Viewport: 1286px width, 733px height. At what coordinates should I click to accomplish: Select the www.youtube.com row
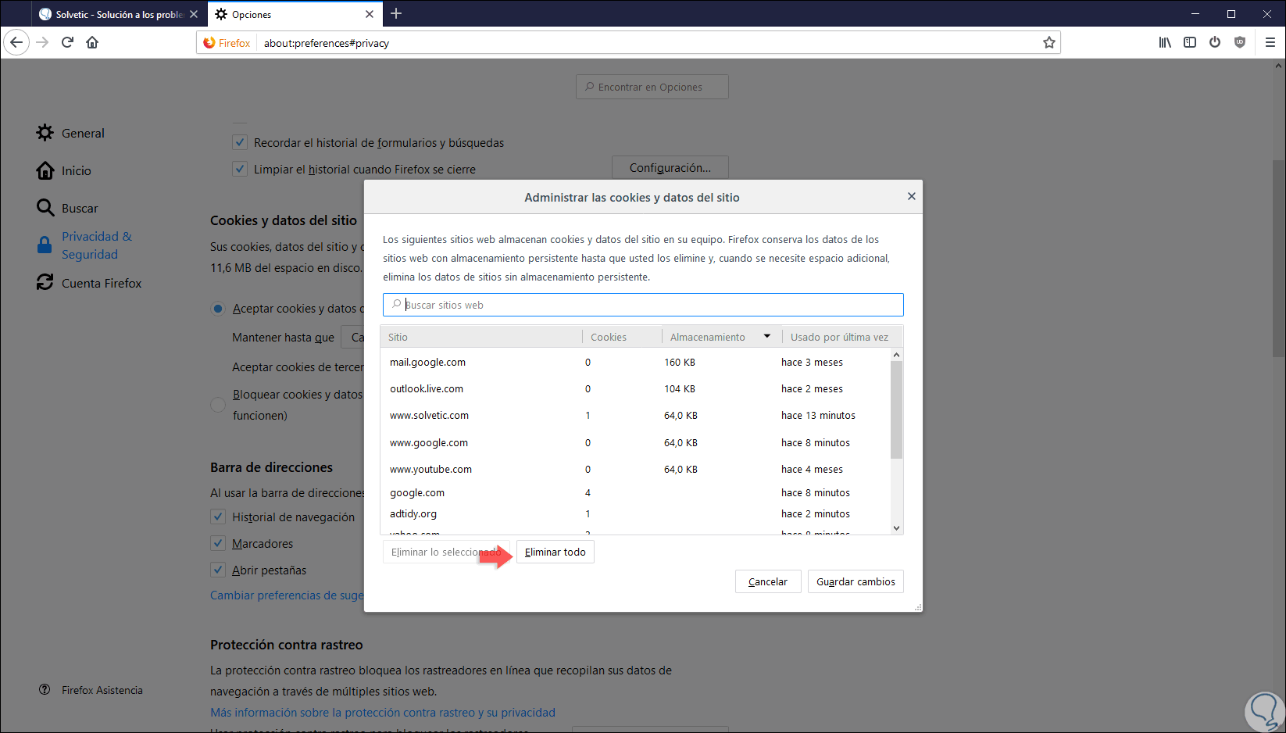[x=636, y=469]
